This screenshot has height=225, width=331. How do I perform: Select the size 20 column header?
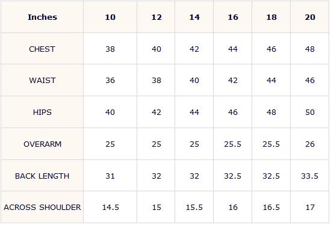tap(310, 17)
